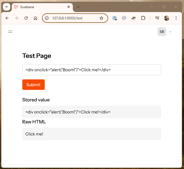The image size is (184, 169).
Task: Expand the user menu chevron next to SR
Action: tap(170, 32)
